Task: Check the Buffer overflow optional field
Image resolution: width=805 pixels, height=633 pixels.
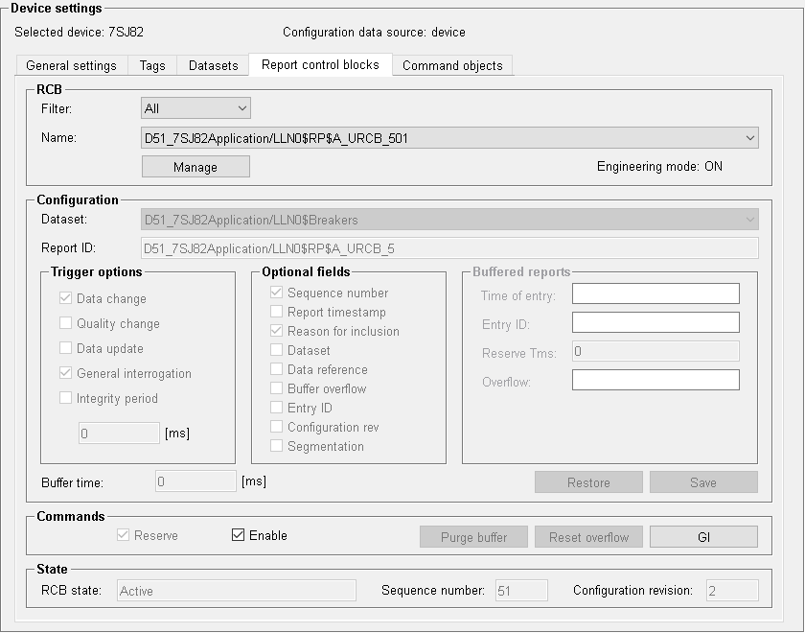Action: tap(277, 388)
